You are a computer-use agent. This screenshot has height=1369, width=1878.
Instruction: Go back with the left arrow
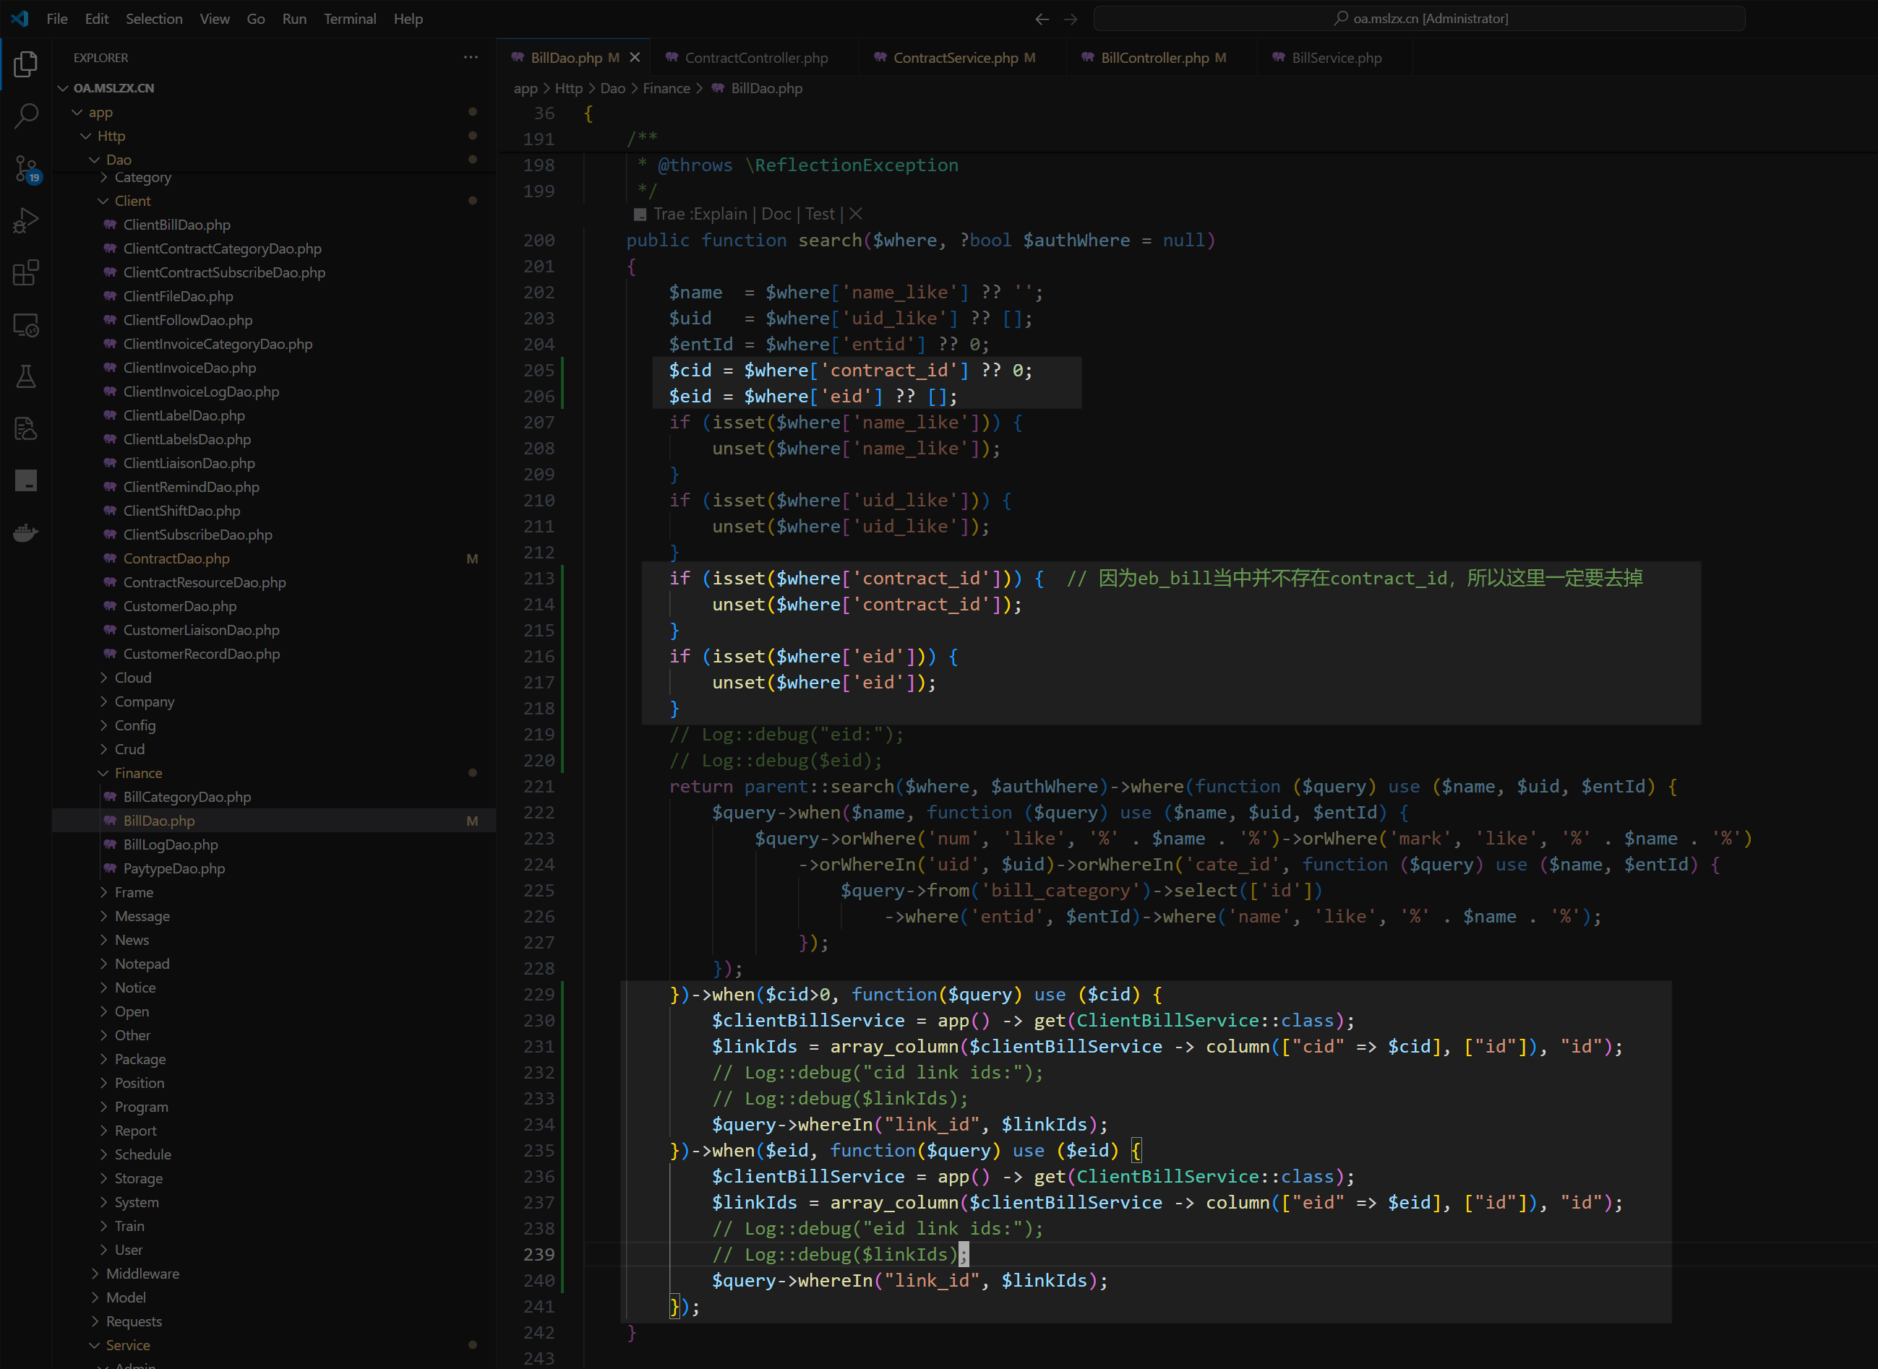point(1042,18)
